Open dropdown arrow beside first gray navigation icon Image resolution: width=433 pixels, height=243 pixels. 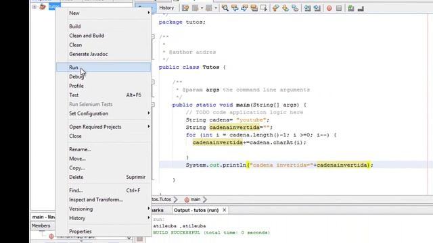[202, 8]
